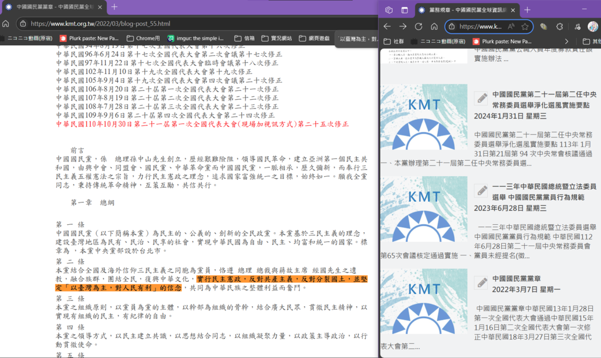Click Home icon in right browser window
This screenshot has height=358, width=601.
(434, 26)
